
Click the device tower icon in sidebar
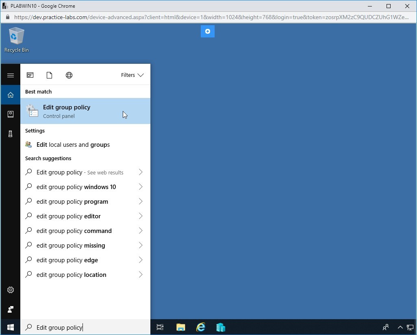tap(11, 134)
